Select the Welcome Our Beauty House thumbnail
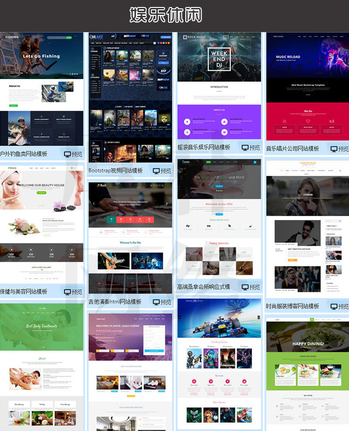Image resolution: width=349 pixels, height=431 pixels. [x=41, y=224]
